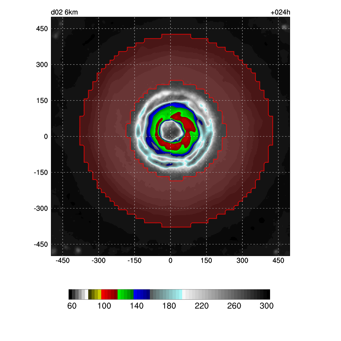Click the x-axis tick label "450"
Image resolution: width=341 pixels, height=341 pixels.
click(278, 260)
